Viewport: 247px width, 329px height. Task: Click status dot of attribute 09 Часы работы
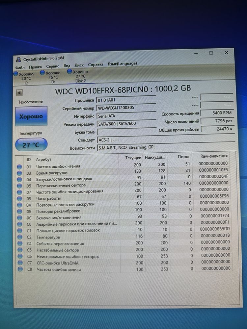click(x=19, y=198)
